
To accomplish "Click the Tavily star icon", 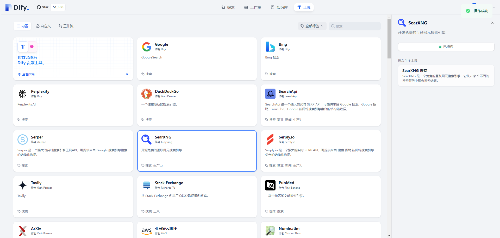I will 23,185.
